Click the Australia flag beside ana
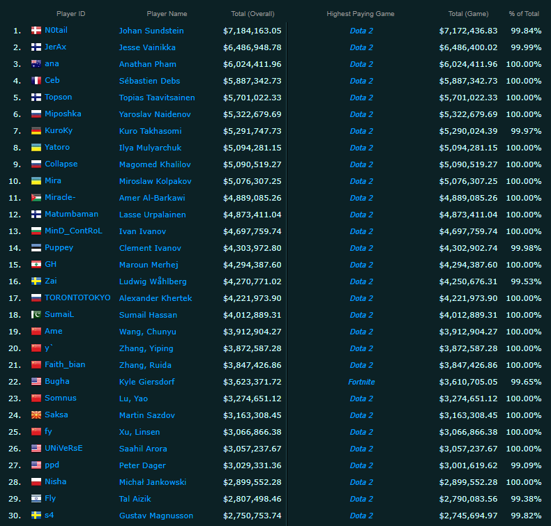 36,64
